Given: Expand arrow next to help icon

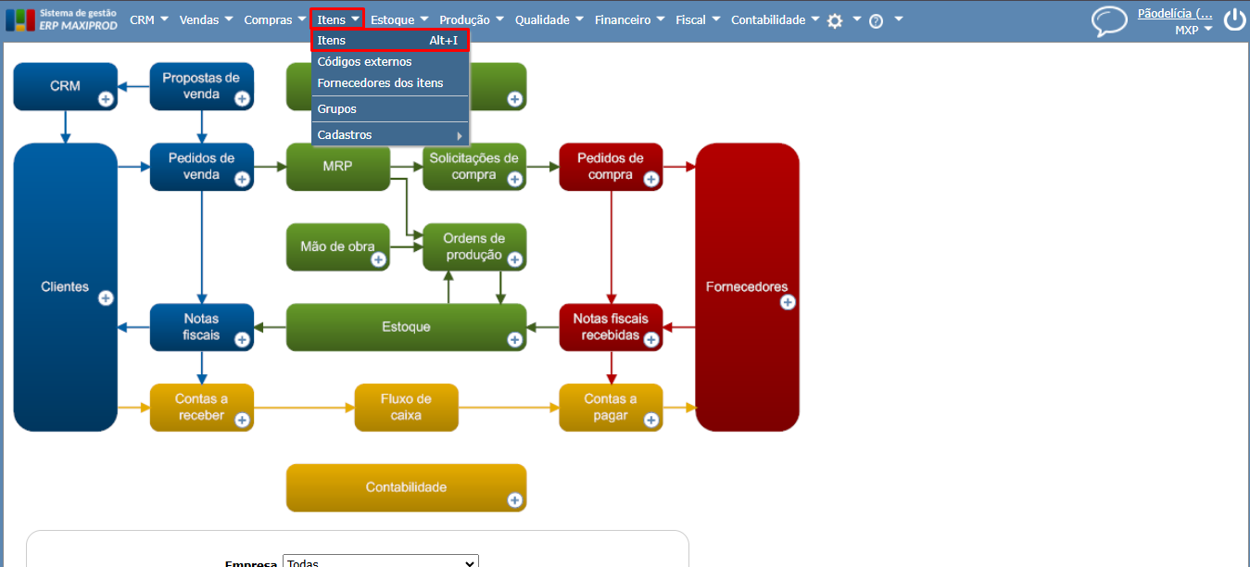Looking at the screenshot, I should coord(899,19).
